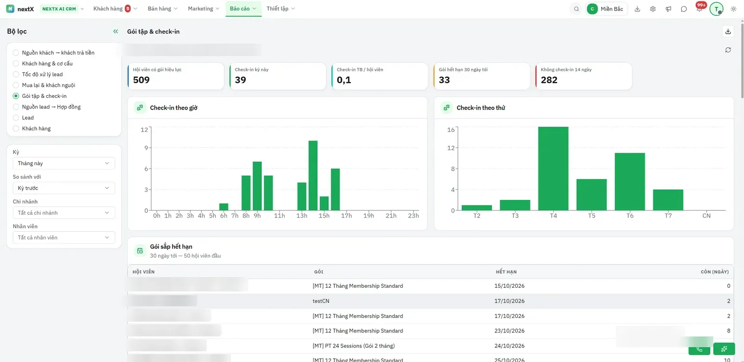Open the Thiết lập menu
Image resolution: width=744 pixels, height=362 pixels.
pos(281,9)
